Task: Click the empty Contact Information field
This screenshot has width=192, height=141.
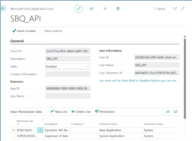Action: [x=68, y=74]
